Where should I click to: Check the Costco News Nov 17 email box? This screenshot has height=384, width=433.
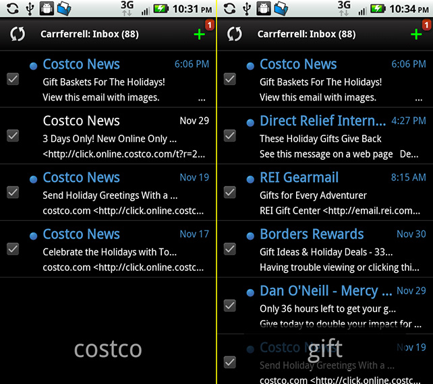pos(13,249)
